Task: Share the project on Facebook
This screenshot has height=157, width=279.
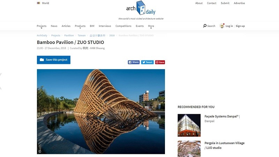Action: 134,62
